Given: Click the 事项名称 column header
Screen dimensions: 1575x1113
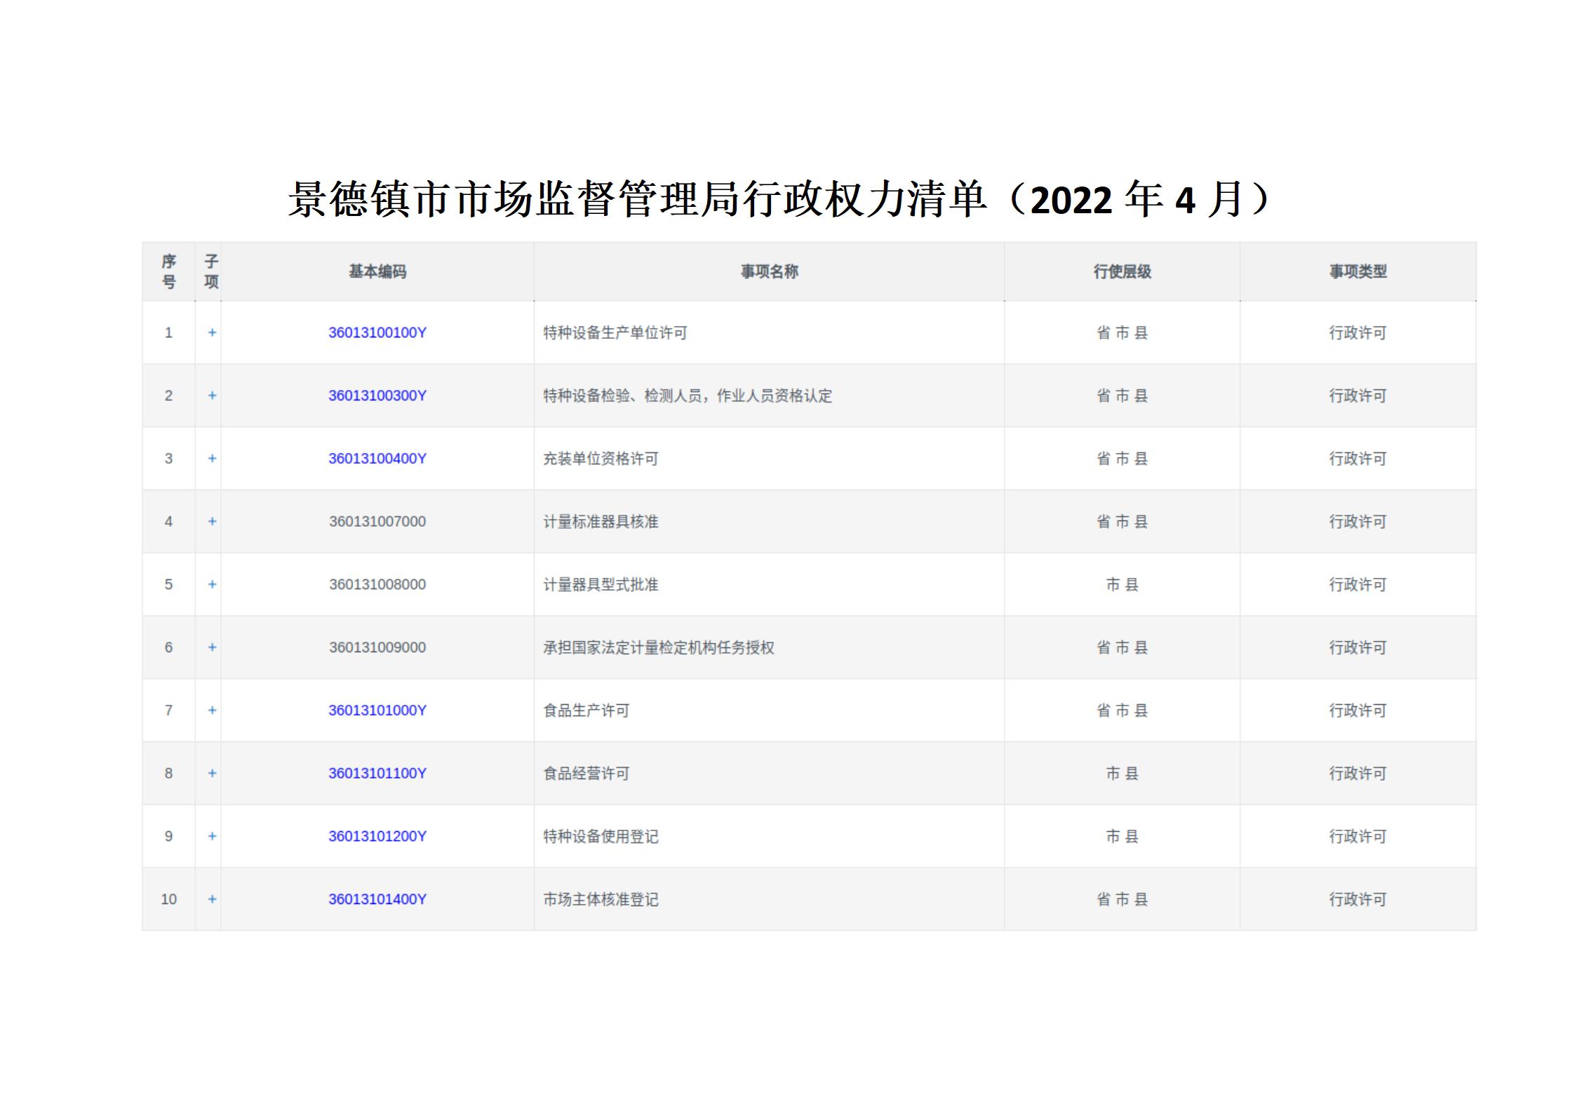Looking at the screenshot, I should pos(769,271).
